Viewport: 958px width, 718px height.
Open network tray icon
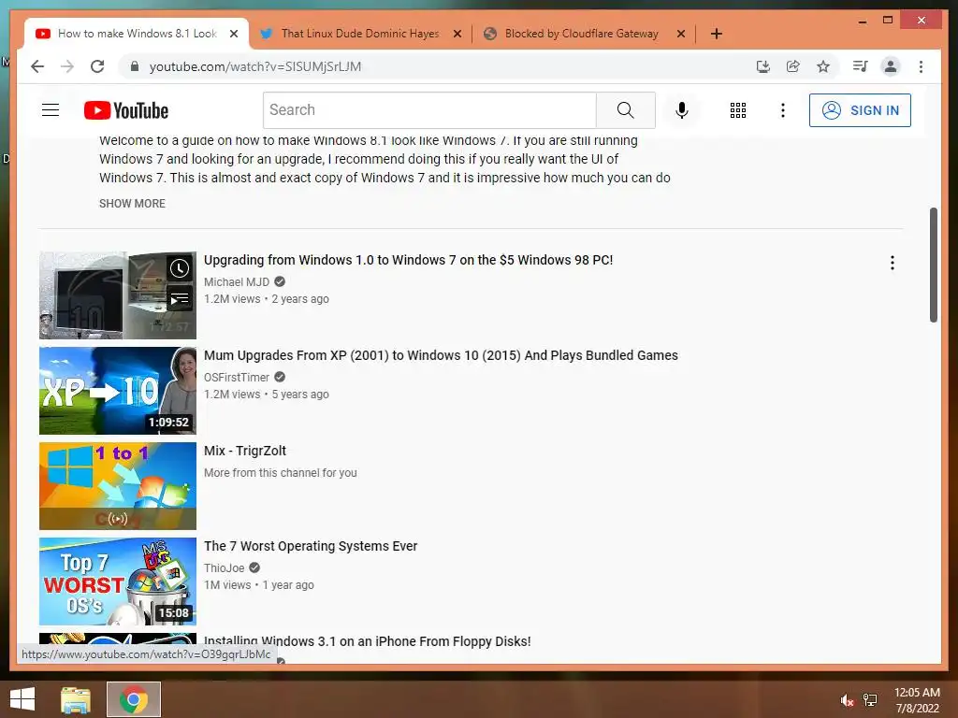click(x=870, y=700)
